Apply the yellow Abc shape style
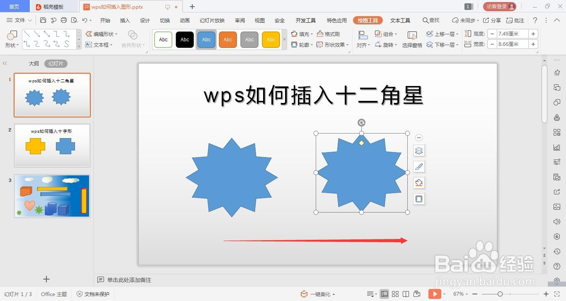This screenshot has height=301, width=566. tap(271, 40)
